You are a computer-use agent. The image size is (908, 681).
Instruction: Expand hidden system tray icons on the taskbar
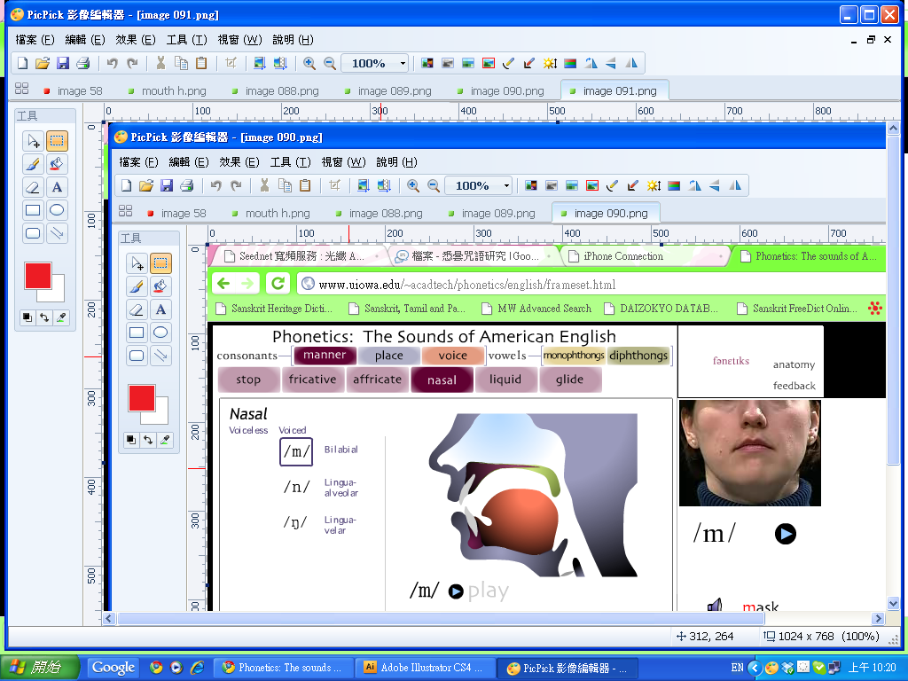tap(755, 668)
